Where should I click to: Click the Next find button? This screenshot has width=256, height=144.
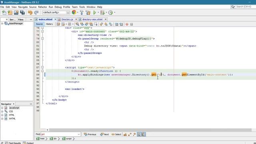[x=104, y=134]
